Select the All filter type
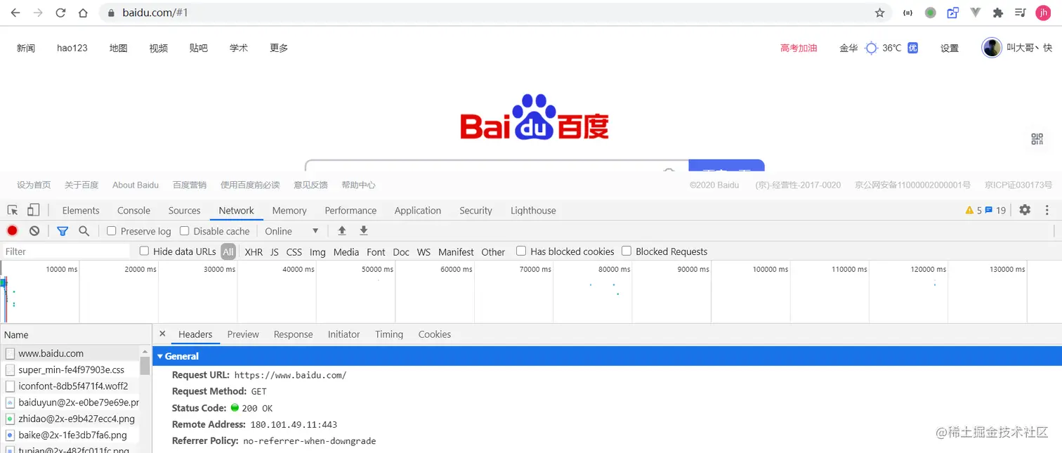 [x=228, y=251]
